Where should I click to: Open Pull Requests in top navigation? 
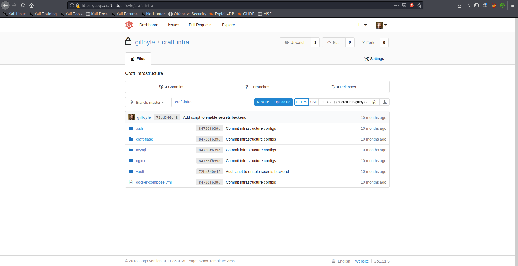tap(200, 25)
